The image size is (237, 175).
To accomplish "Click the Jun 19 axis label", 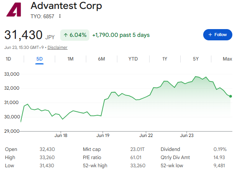I will pyautogui.click(x=103, y=135).
